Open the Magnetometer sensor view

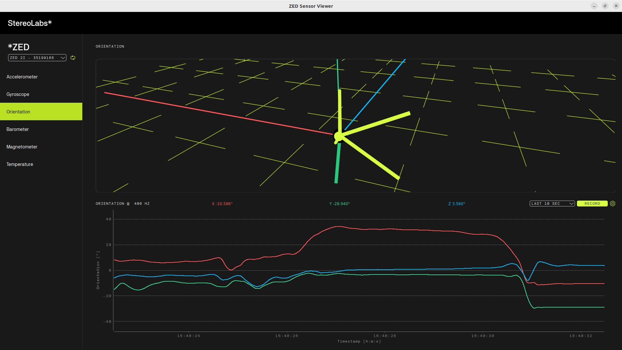pyautogui.click(x=41, y=147)
